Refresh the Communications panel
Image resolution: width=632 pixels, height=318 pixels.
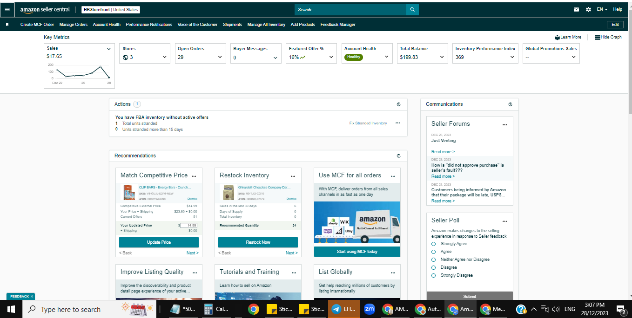point(510,104)
